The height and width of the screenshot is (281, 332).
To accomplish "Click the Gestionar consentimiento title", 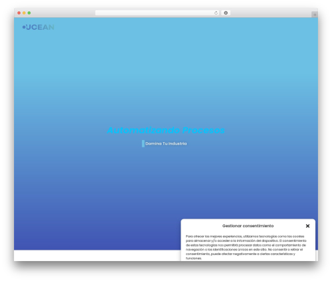I will tap(248, 226).
